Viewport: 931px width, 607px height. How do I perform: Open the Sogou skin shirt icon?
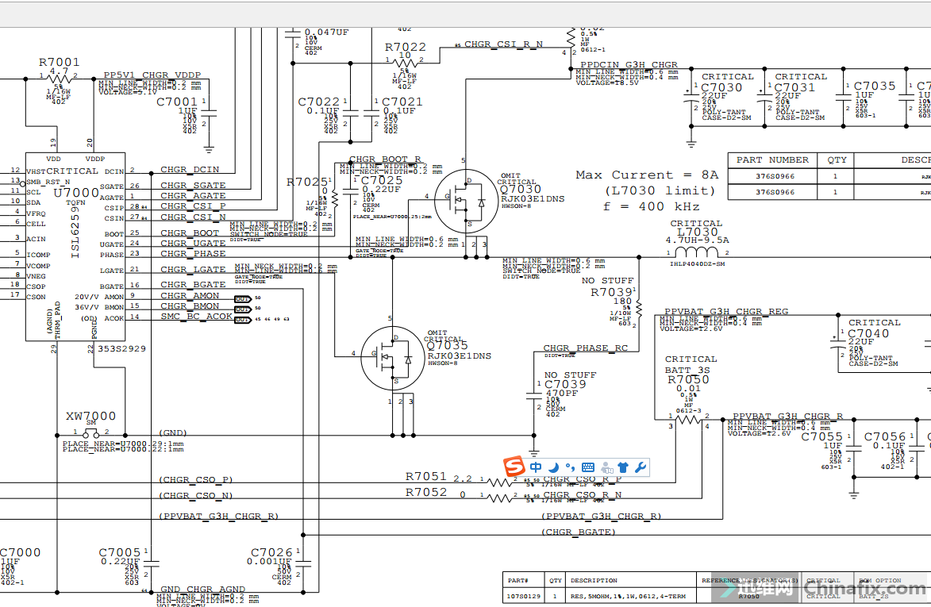point(623,467)
